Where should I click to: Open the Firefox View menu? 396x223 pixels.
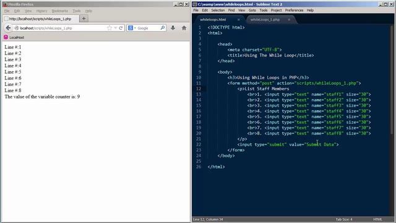click(28, 11)
